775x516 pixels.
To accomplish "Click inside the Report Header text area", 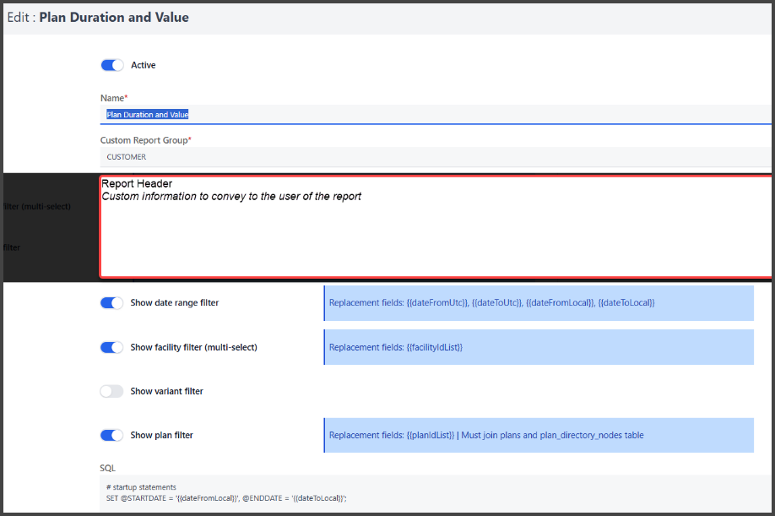I will click(436, 227).
